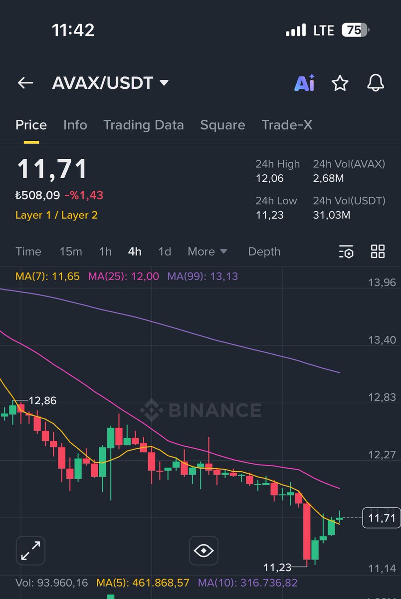This screenshot has width=401, height=599.
Task: Open the Square tab
Action: click(x=222, y=125)
